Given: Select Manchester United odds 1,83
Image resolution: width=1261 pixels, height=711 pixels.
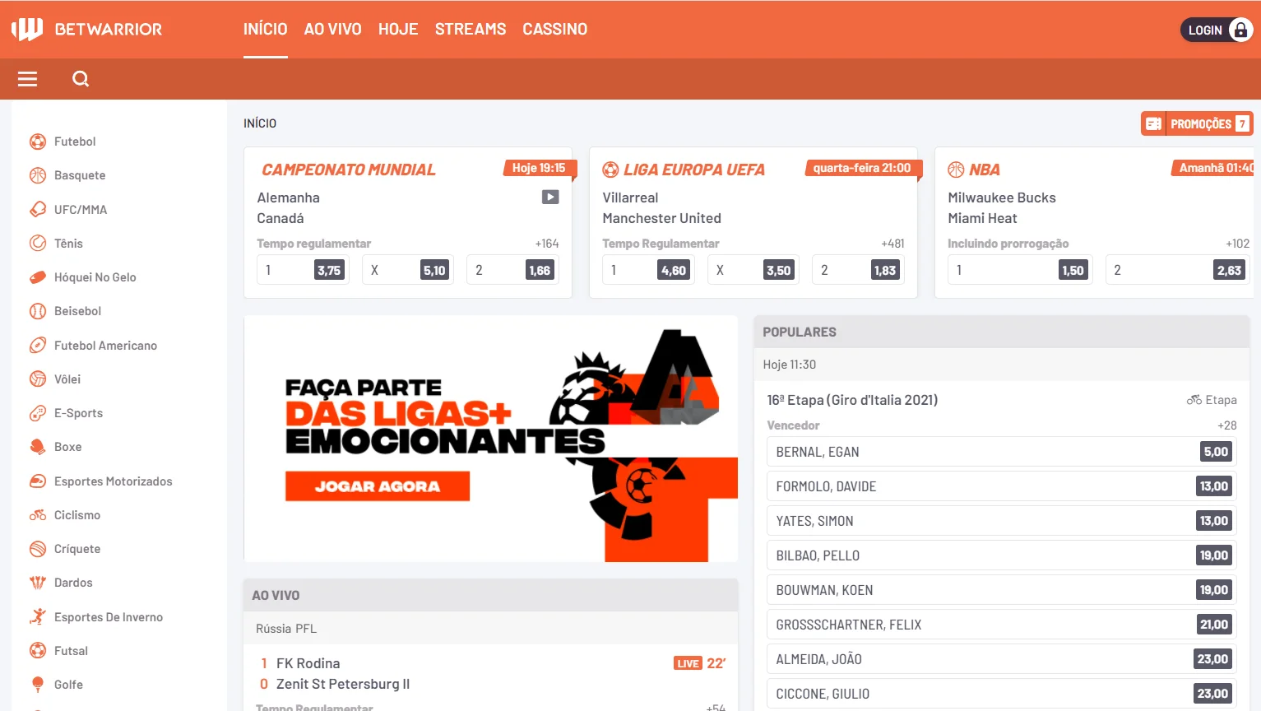Looking at the screenshot, I should point(858,270).
